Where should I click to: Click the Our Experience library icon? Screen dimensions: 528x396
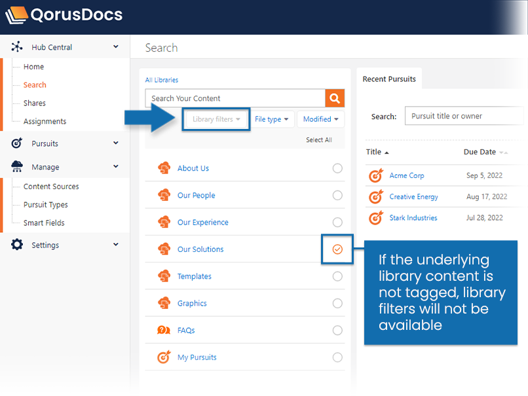coord(164,222)
